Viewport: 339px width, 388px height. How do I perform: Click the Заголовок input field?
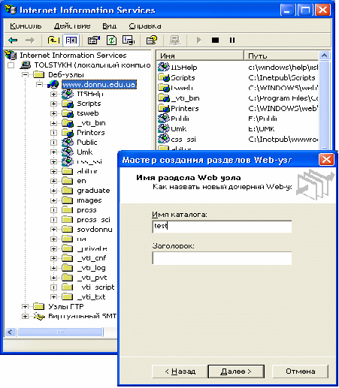(222, 258)
